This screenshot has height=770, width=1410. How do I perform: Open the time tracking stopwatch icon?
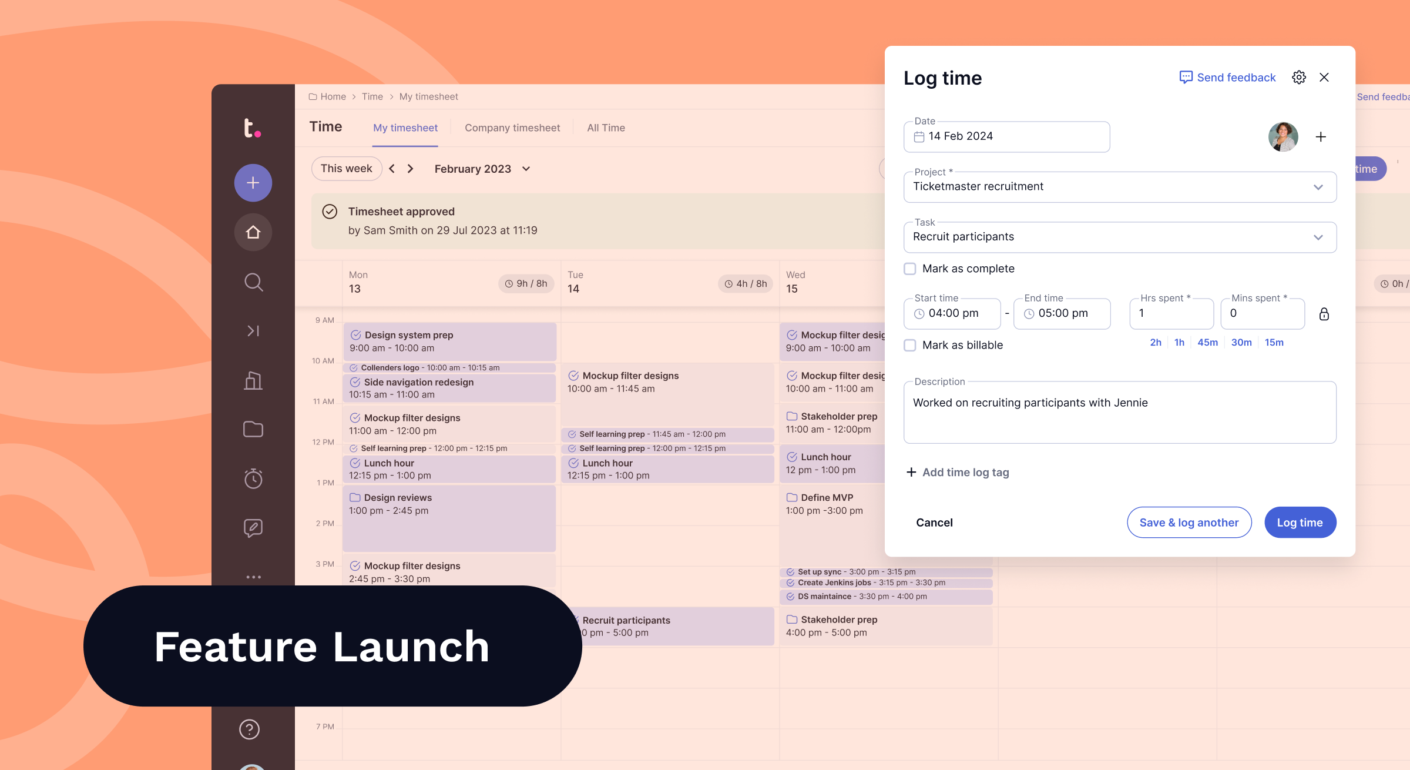[x=253, y=478]
